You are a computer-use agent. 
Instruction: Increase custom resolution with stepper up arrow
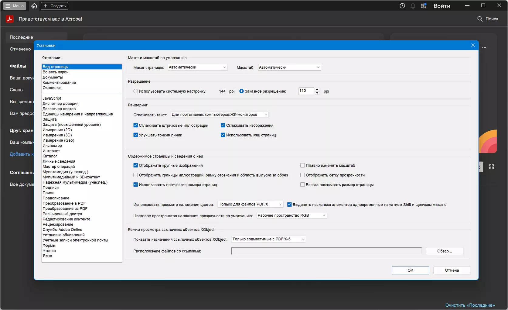tap(317, 89)
